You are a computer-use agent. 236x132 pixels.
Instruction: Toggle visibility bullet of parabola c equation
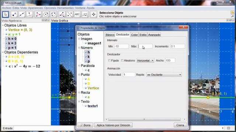coord(6,66)
